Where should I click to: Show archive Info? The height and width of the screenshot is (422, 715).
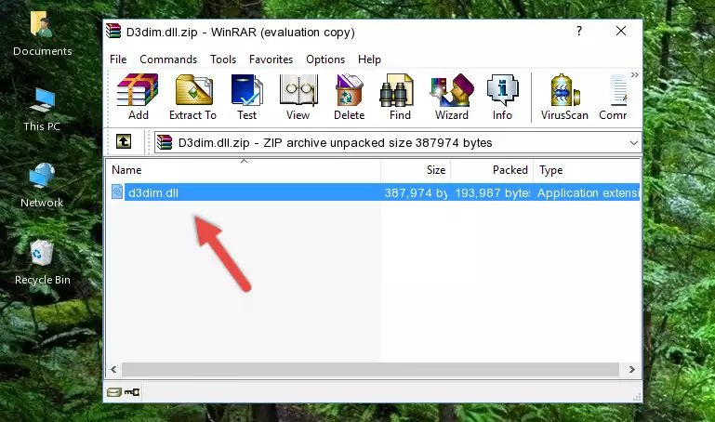[x=502, y=97]
